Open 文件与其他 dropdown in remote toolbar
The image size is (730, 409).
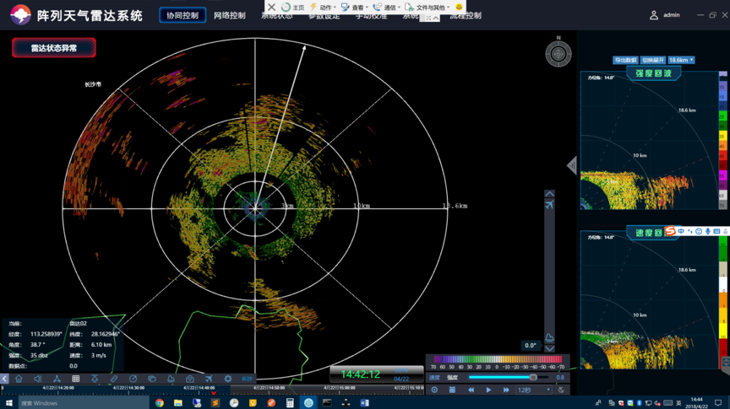pos(428,7)
